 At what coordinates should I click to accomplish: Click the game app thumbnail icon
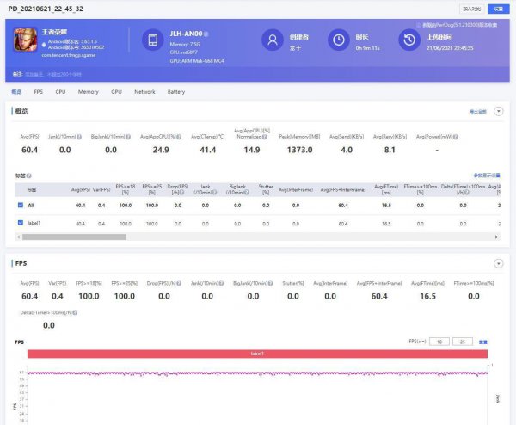(x=27, y=40)
